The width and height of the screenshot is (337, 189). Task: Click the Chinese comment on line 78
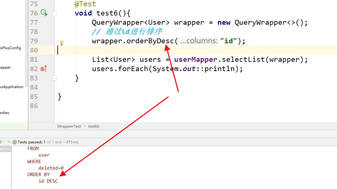pyautogui.click(x=127, y=32)
